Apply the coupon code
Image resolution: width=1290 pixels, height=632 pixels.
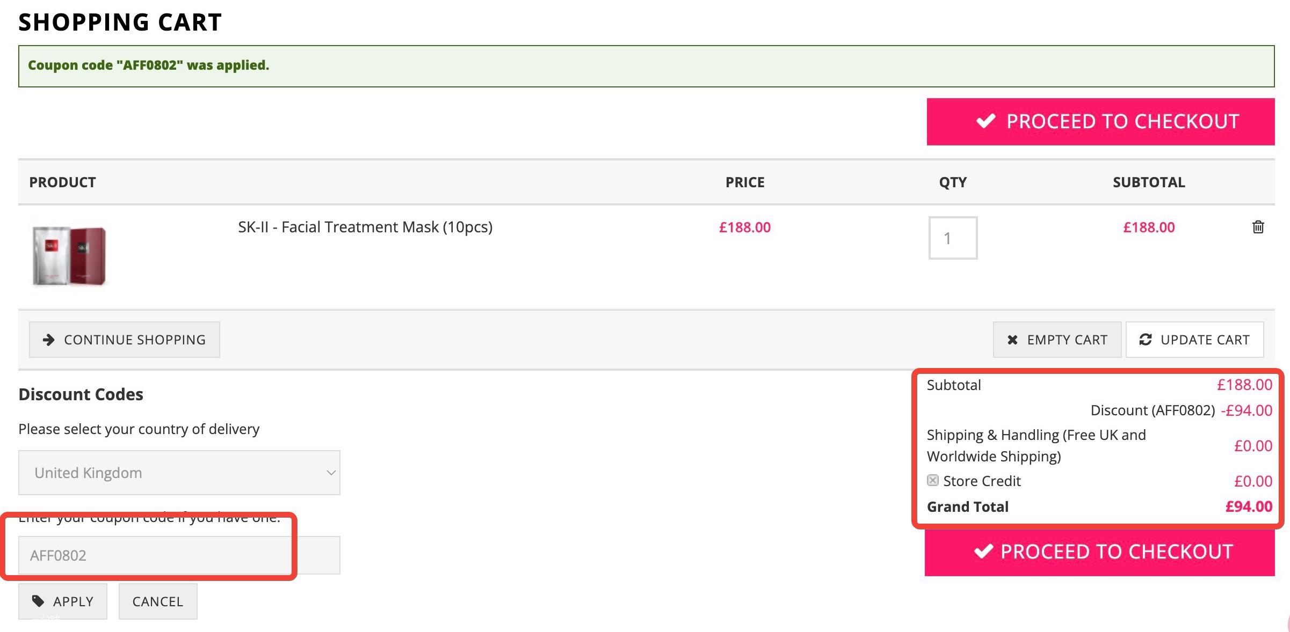click(63, 601)
